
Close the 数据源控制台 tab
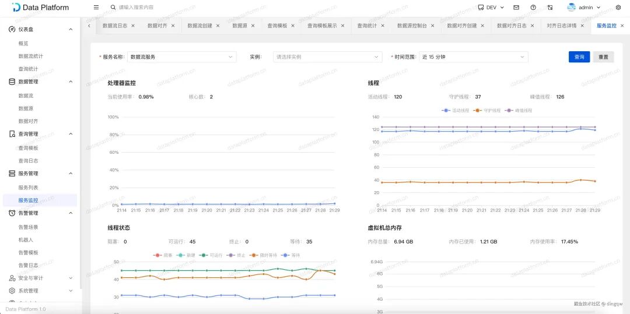click(433, 25)
